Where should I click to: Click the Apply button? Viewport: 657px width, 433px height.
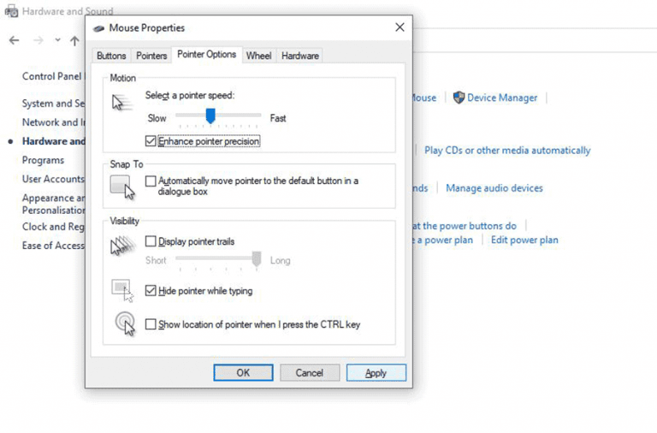point(376,373)
